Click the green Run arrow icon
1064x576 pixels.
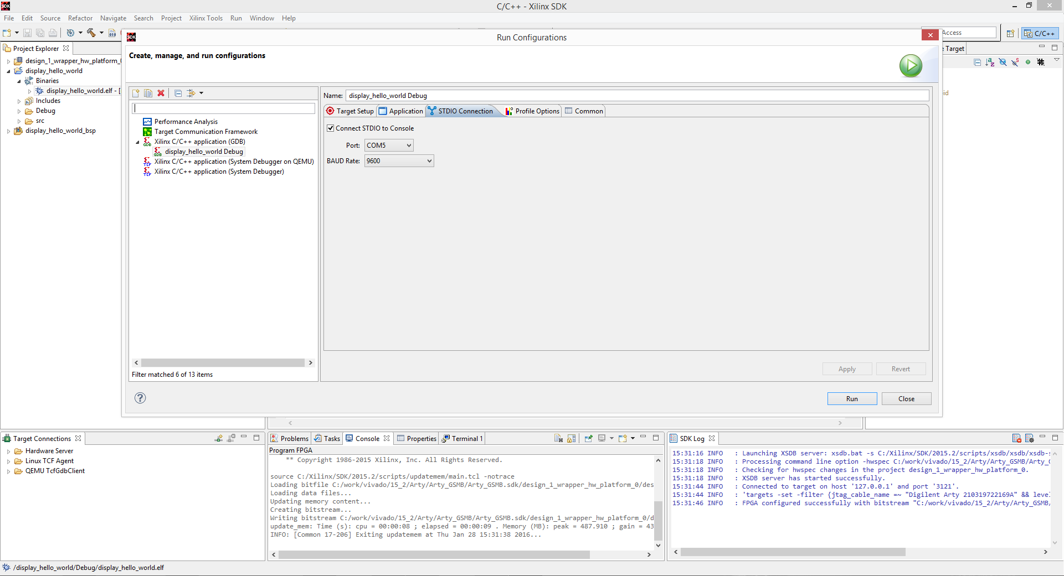911,66
